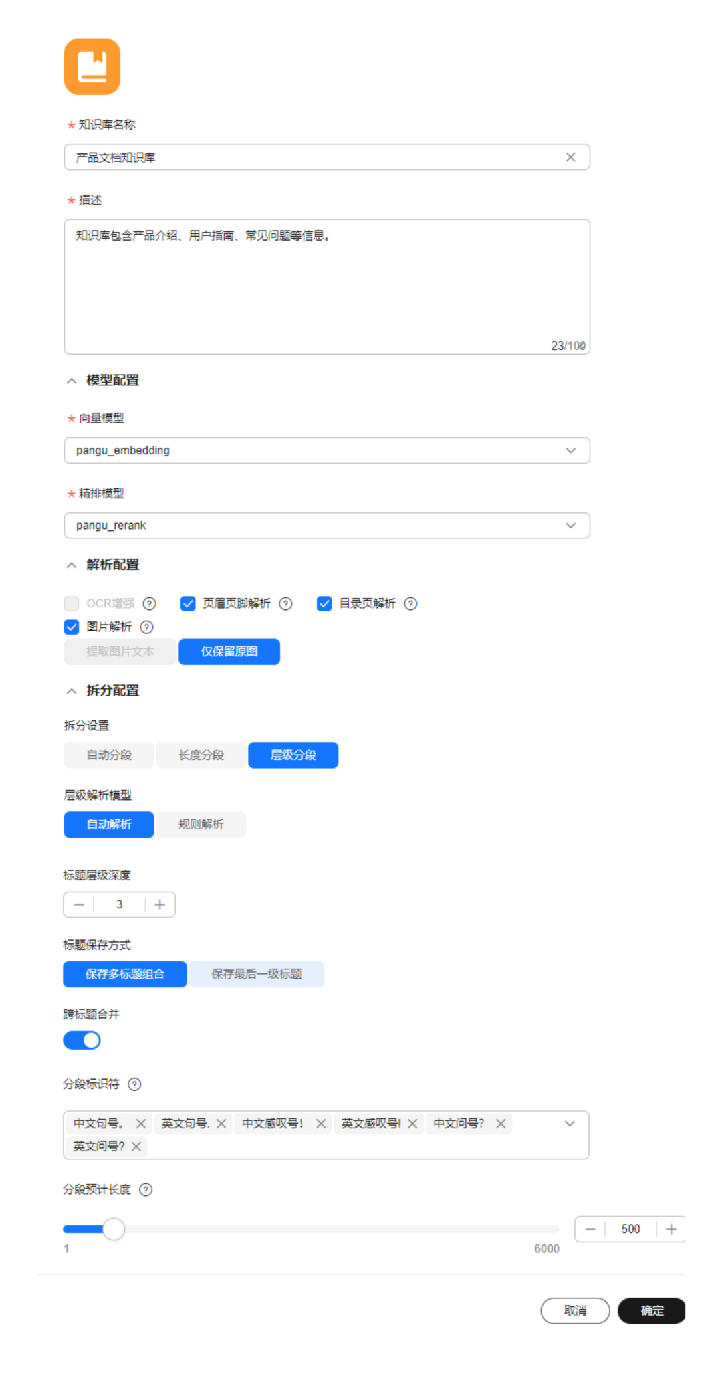Open the 精排模型 pangu_rerank dropdown
The width and height of the screenshot is (722, 1374).
coord(327,526)
